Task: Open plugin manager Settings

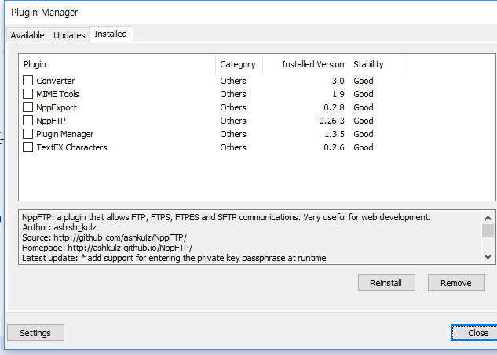Action: 35,333
